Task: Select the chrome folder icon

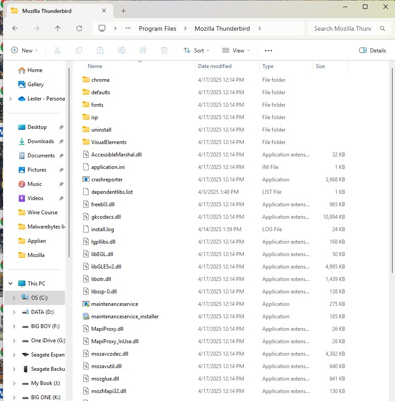Action: point(86,80)
